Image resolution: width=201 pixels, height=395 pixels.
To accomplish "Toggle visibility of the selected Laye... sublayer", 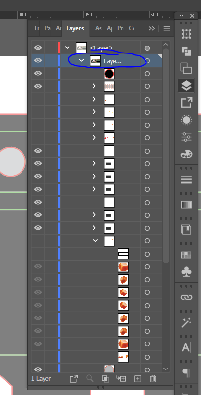I will [x=38, y=60].
